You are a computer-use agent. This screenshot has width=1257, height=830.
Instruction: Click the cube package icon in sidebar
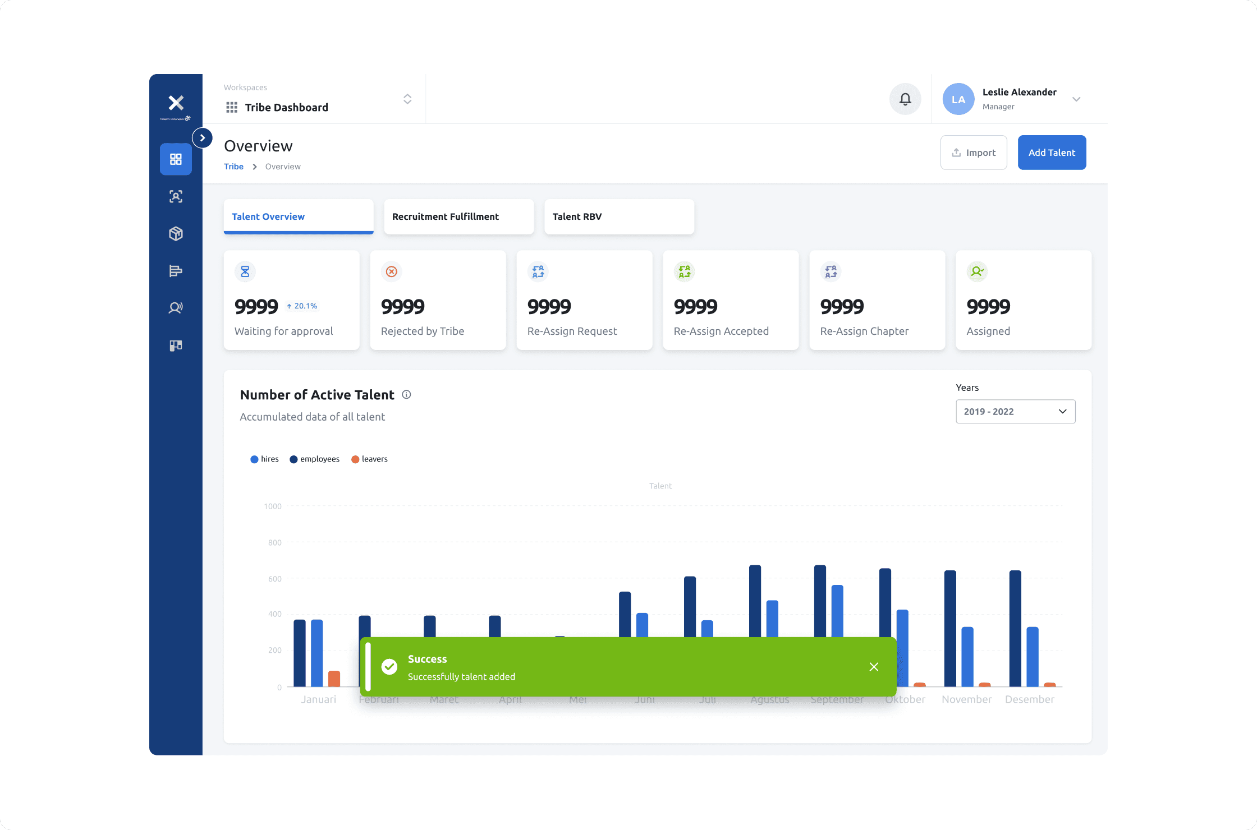click(x=176, y=233)
